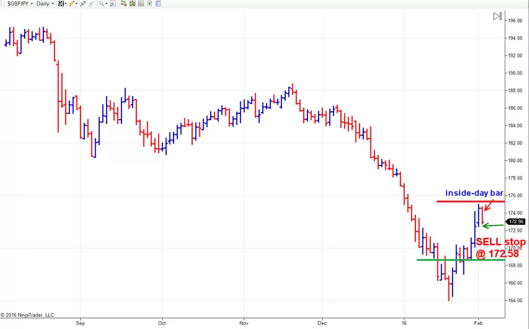The width and height of the screenshot is (529, 329).
Task: Open the Strategies dollar-sheet icon
Action: (x=149, y=4)
